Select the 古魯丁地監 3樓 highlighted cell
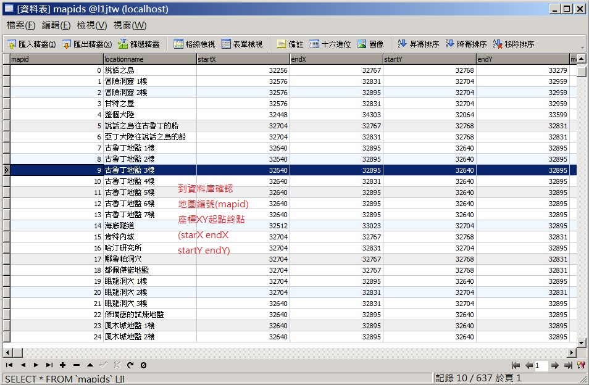 (x=150, y=170)
